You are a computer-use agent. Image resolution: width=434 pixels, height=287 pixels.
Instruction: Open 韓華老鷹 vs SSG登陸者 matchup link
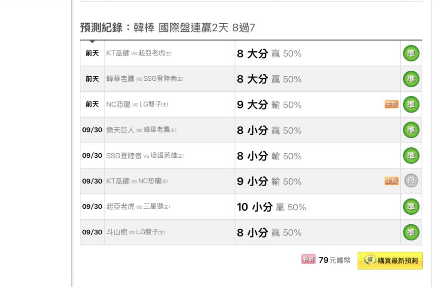pos(144,79)
